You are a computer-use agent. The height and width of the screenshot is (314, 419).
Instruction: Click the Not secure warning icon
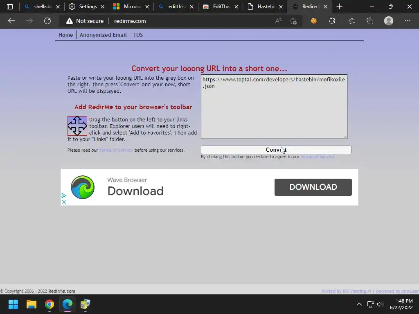pyautogui.click(x=70, y=21)
